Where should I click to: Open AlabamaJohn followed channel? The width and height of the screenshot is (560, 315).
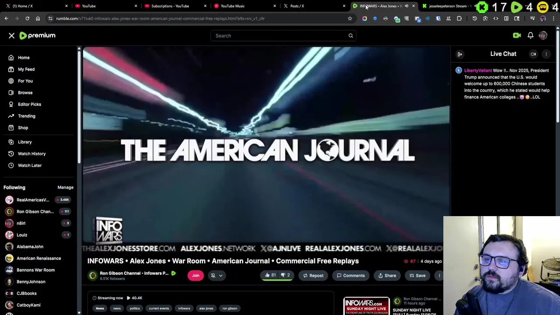pos(30,247)
